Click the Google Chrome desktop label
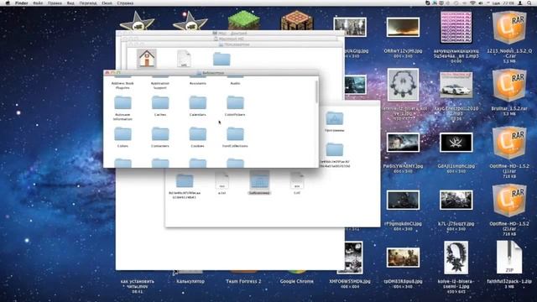This screenshot has height=302, width=537. (x=296, y=281)
